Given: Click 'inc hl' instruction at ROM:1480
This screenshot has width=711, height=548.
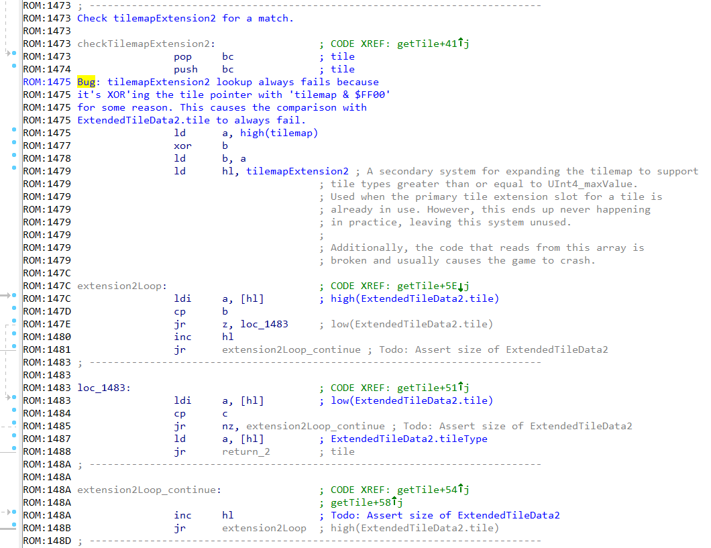Looking at the screenshot, I should [x=204, y=337].
